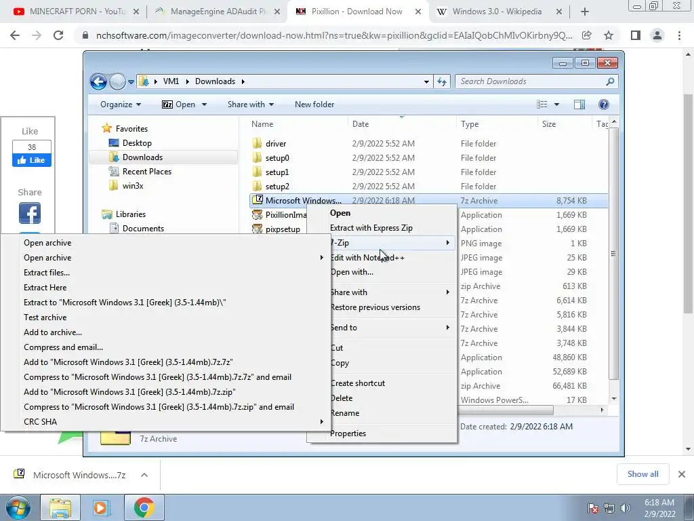Click the Explorer Forward navigation arrow
The height and width of the screenshot is (521, 694).
117,81
